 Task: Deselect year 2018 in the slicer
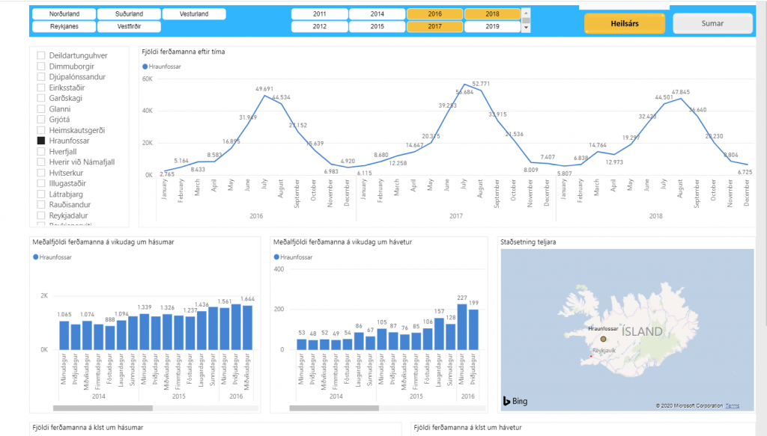(492, 14)
